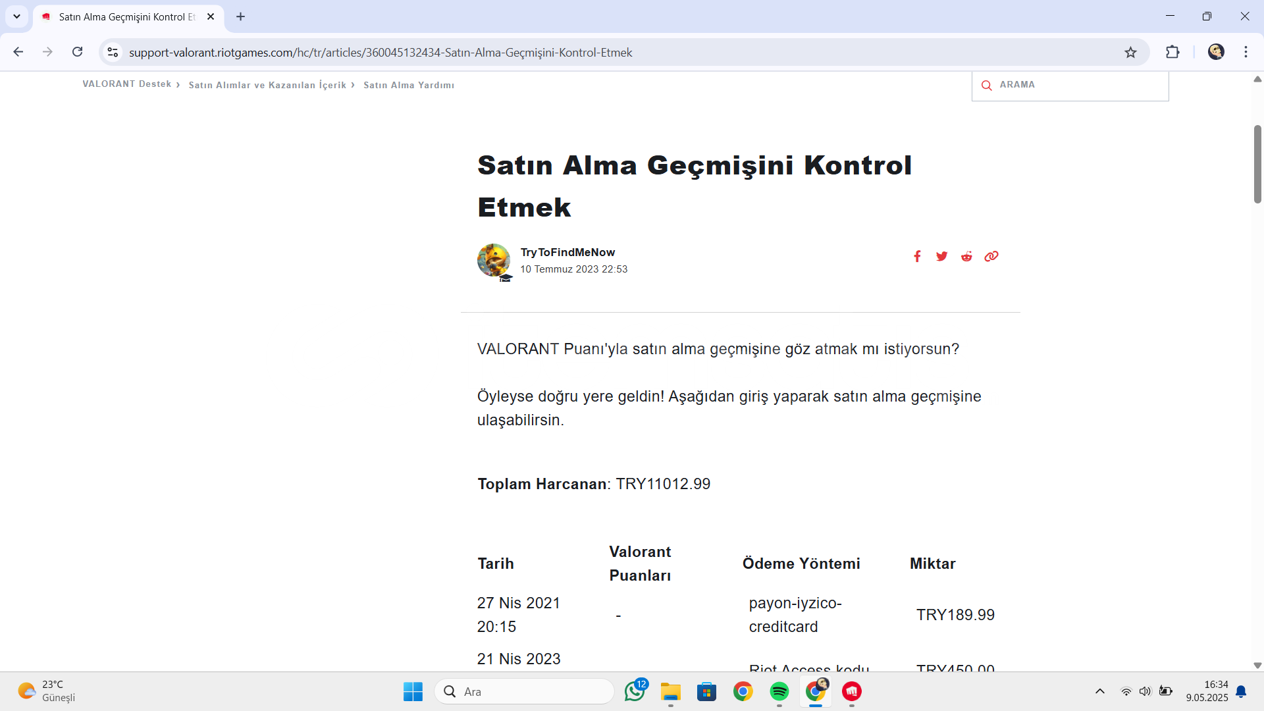Click the article title heading
This screenshot has width=1264, height=711.
click(695, 186)
